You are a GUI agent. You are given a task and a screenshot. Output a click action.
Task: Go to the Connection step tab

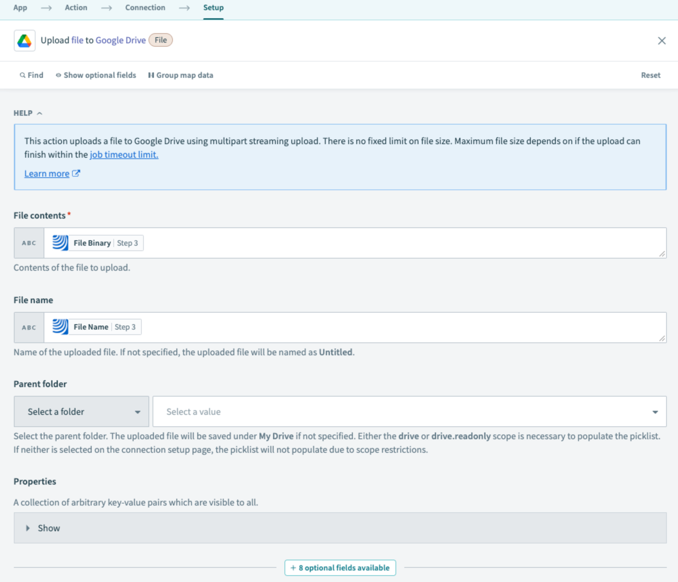point(145,7)
